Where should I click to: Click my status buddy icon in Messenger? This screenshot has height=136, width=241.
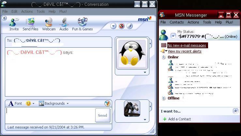pyautogui.click(x=164, y=35)
